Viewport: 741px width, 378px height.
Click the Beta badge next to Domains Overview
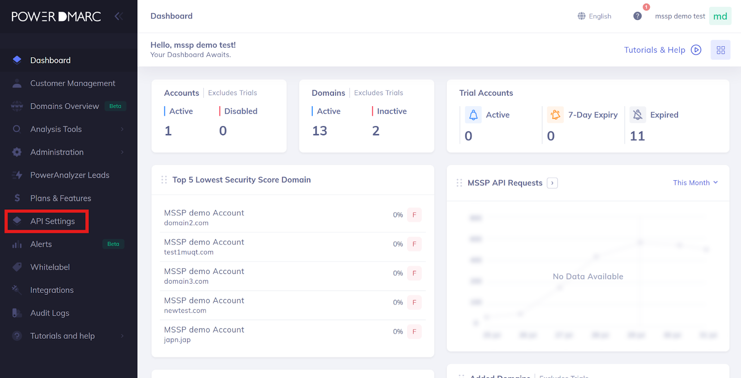(x=115, y=106)
